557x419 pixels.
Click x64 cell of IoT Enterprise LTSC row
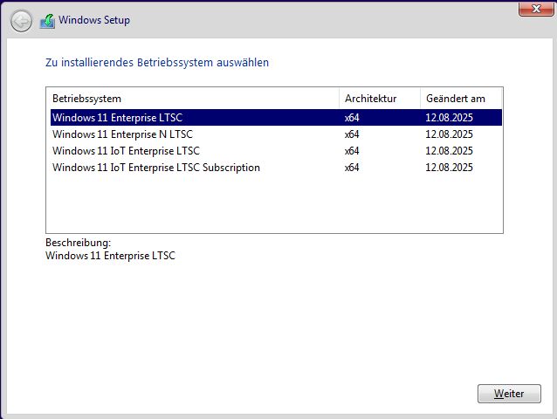click(x=352, y=151)
